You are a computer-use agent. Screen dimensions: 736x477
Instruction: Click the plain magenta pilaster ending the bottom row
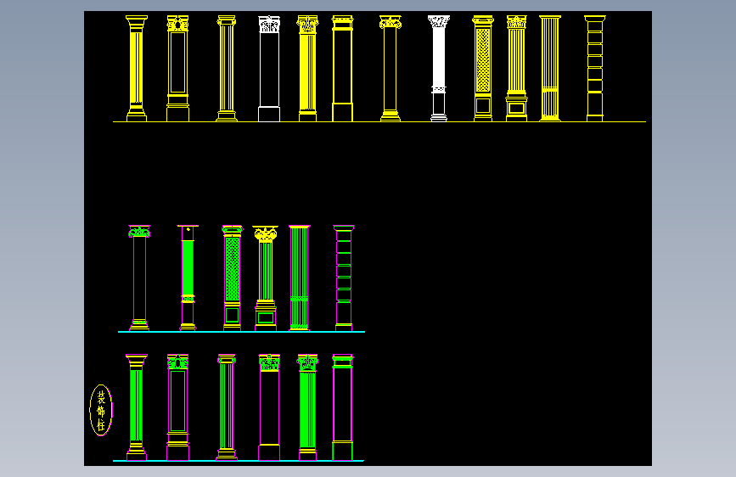(x=343, y=407)
